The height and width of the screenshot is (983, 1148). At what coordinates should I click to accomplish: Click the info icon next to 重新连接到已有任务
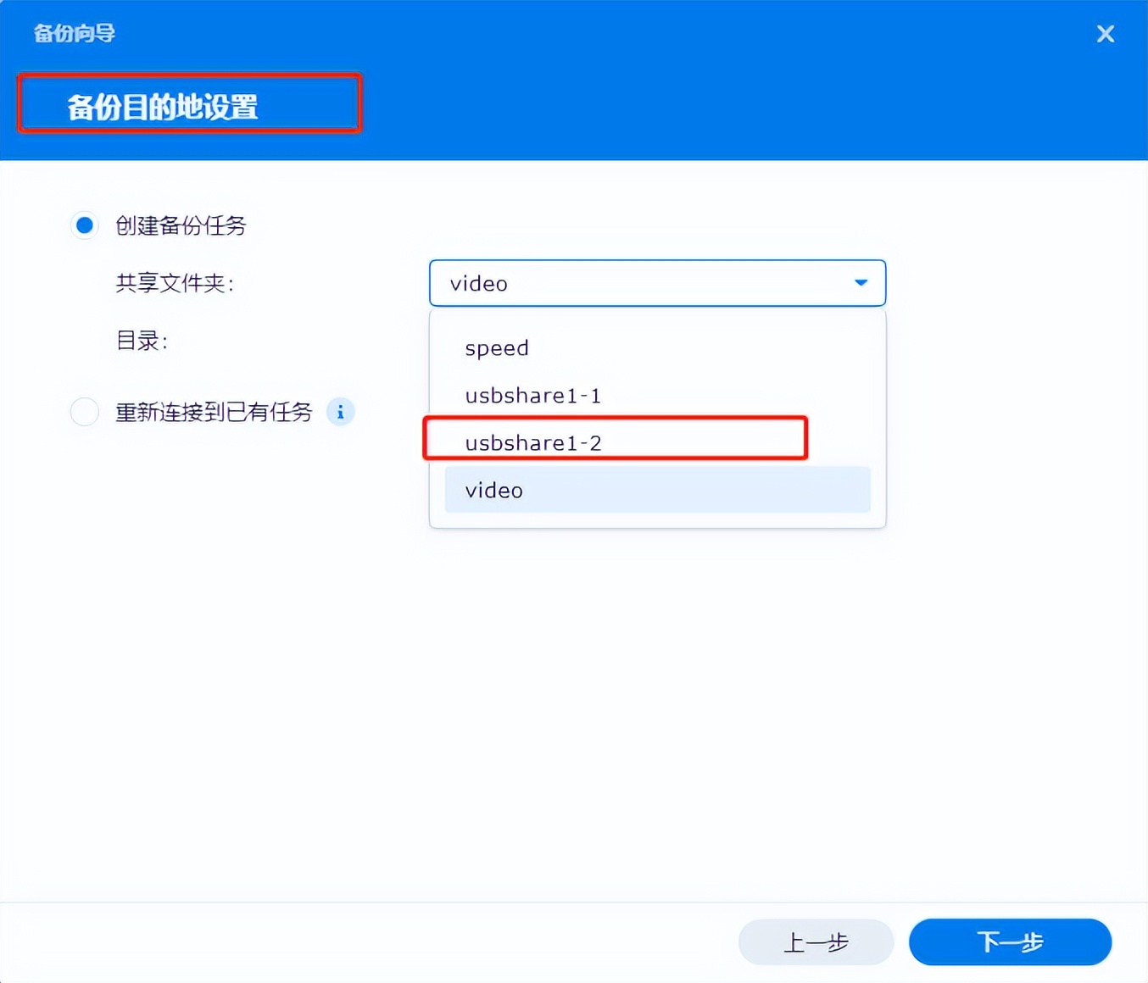(x=341, y=412)
